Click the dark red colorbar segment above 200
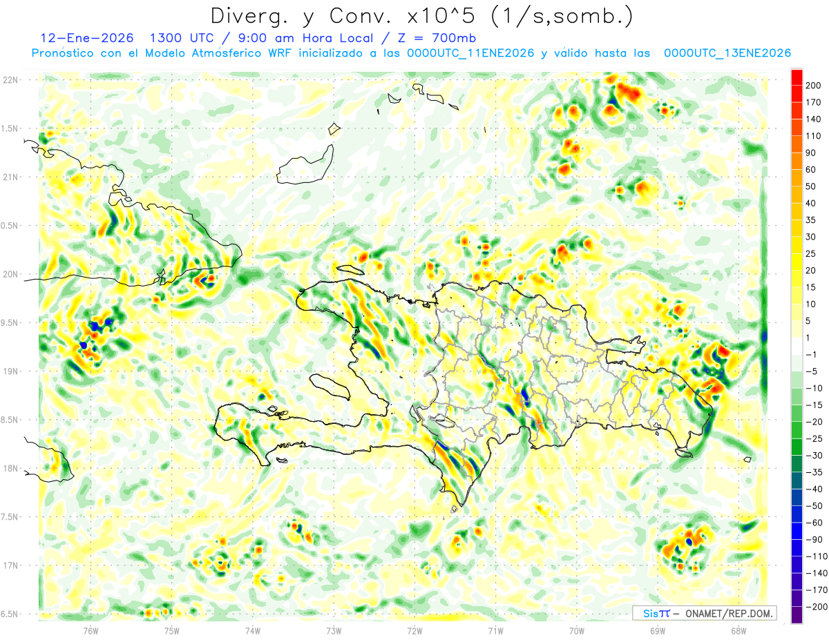 point(797,77)
